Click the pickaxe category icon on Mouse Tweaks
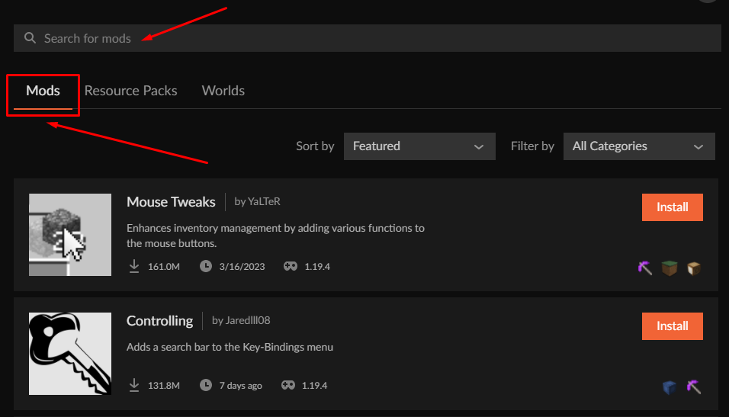This screenshot has height=417, width=729. tap(645, 268)
